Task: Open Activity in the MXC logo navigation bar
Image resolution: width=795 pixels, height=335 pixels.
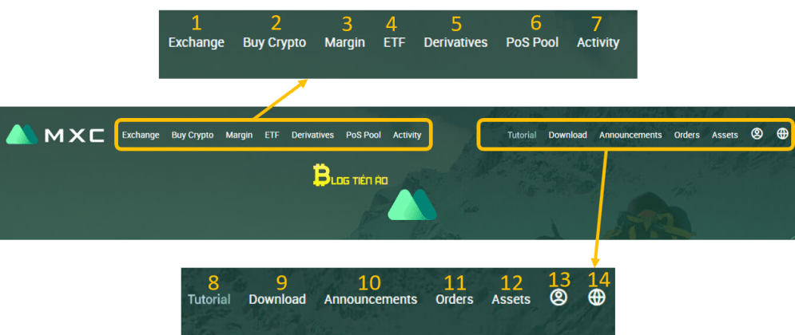Action: pos(407,135)
